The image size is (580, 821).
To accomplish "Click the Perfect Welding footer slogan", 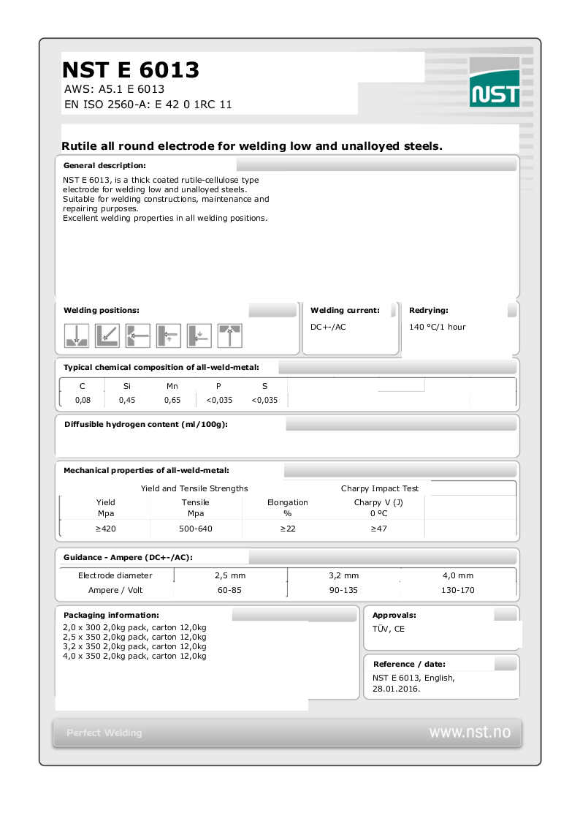I will (x=104, y=733).
